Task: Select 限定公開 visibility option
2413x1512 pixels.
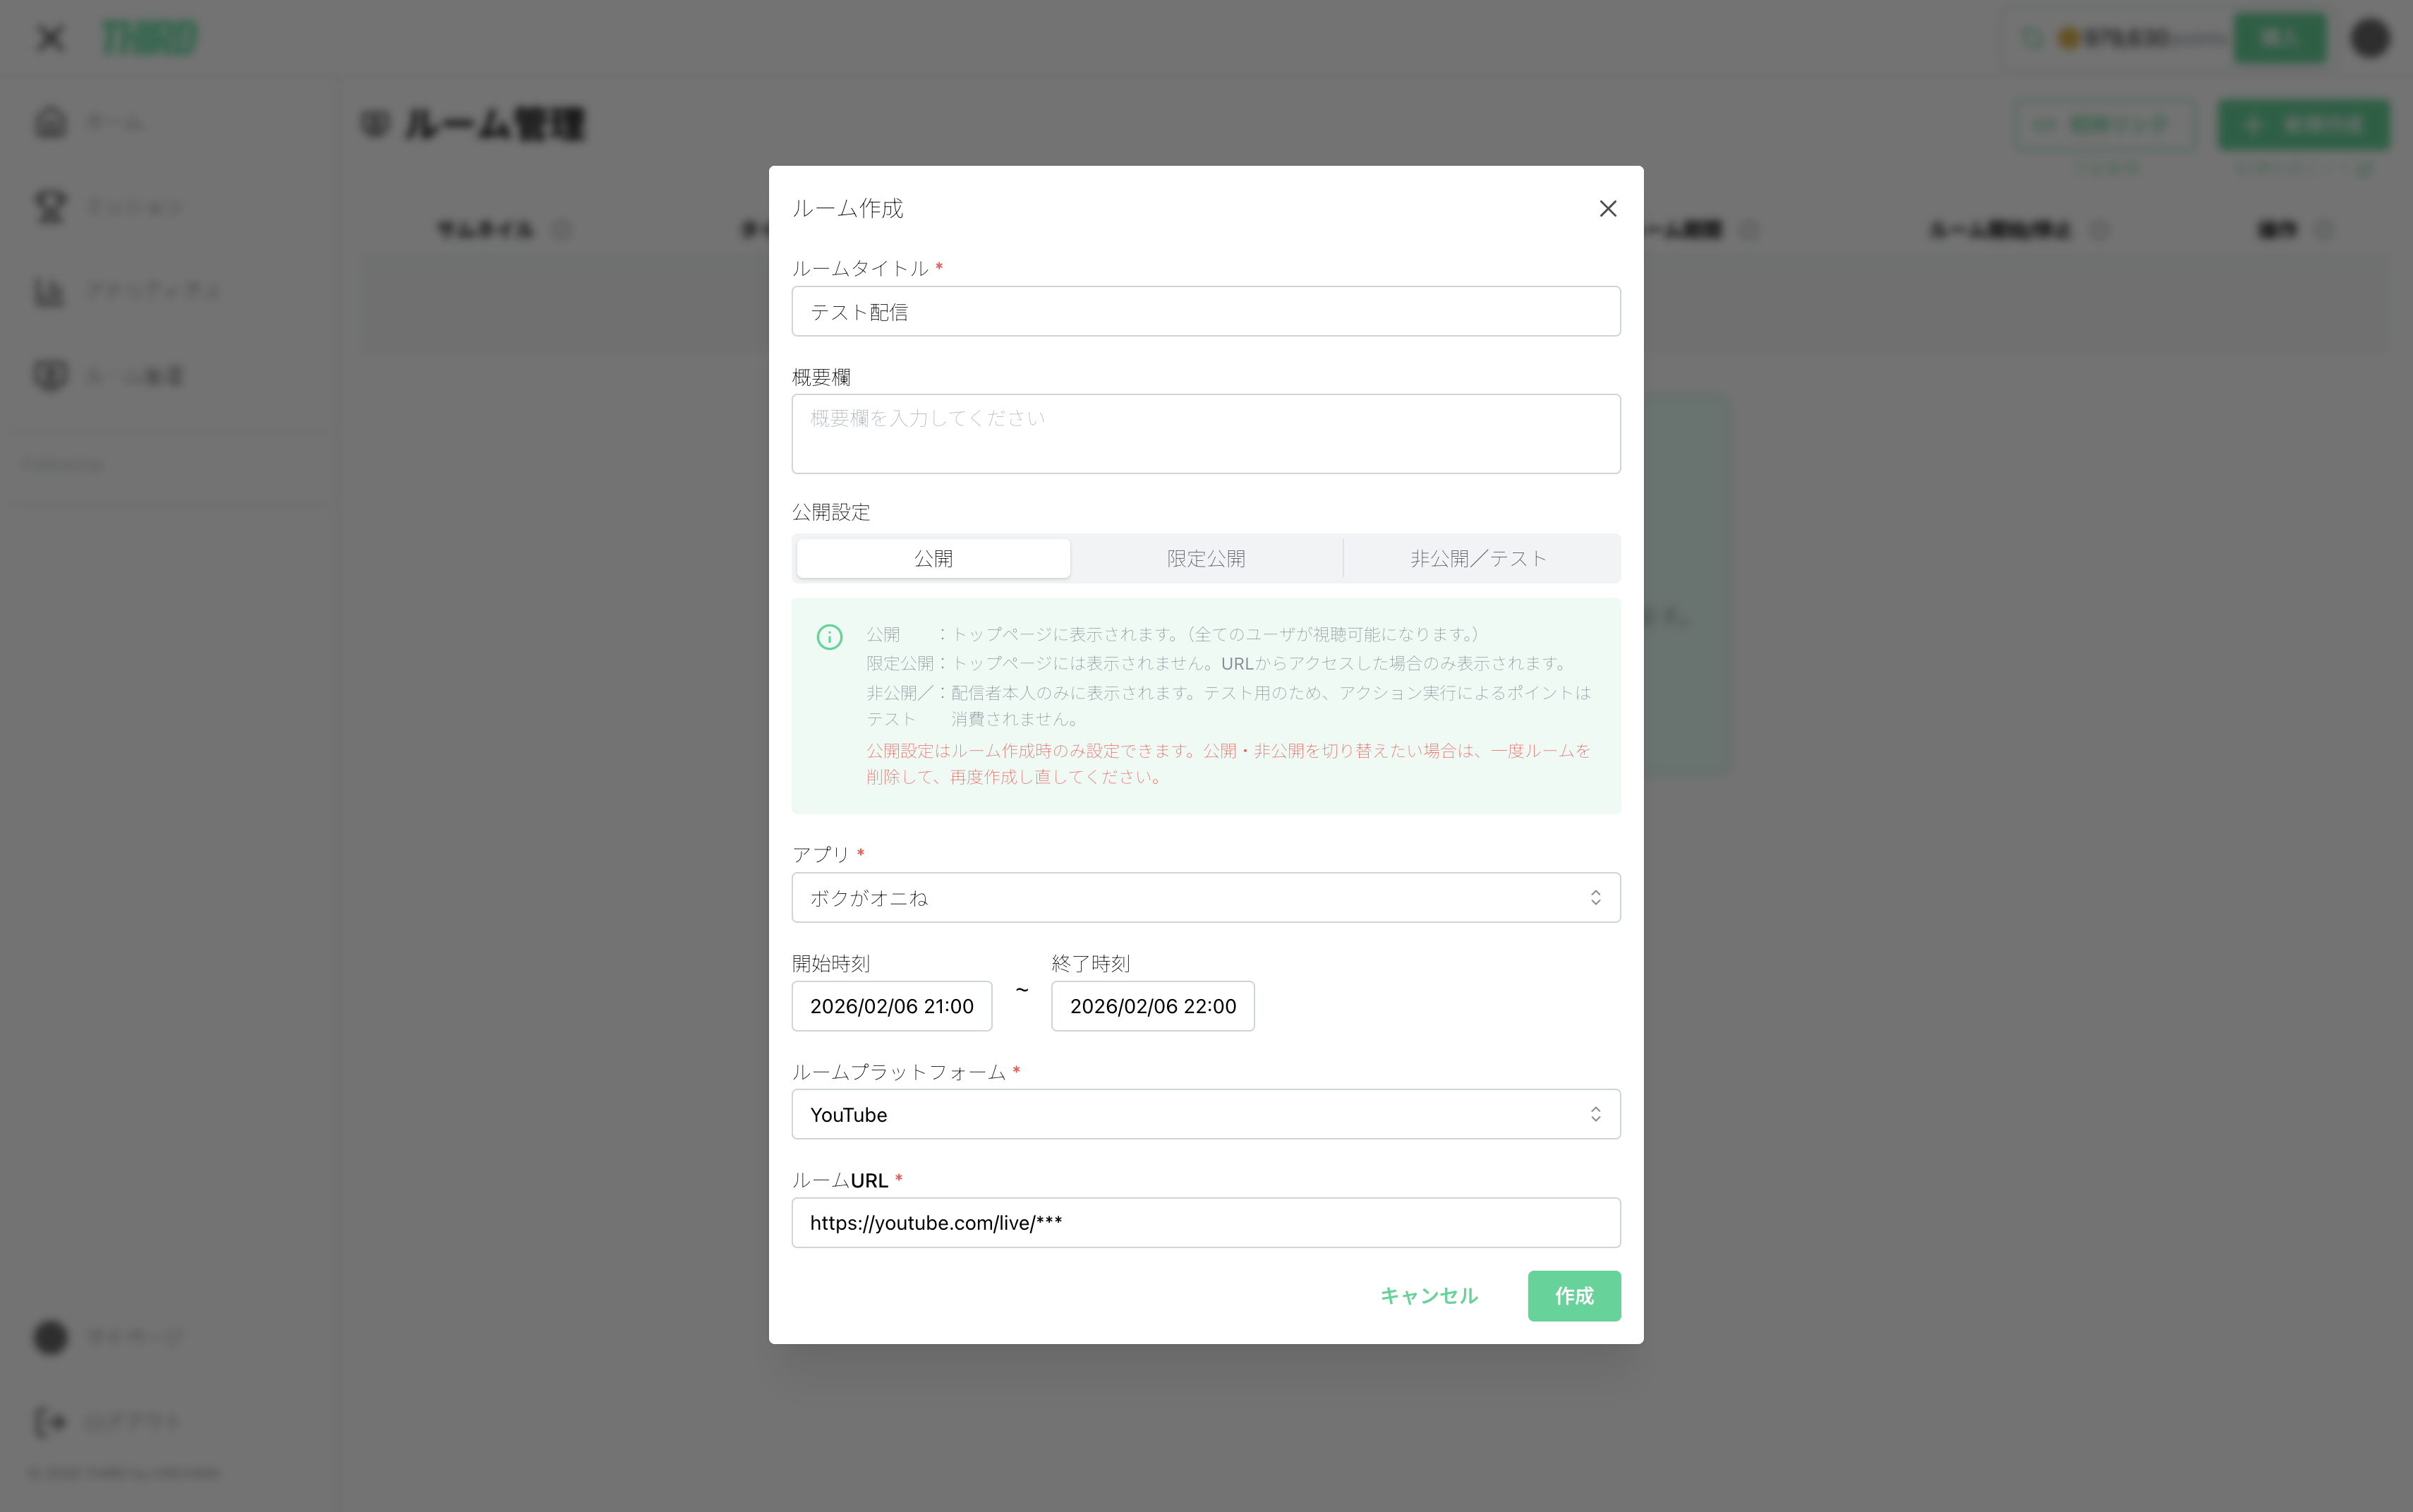Action: (x=1206, y=558)
